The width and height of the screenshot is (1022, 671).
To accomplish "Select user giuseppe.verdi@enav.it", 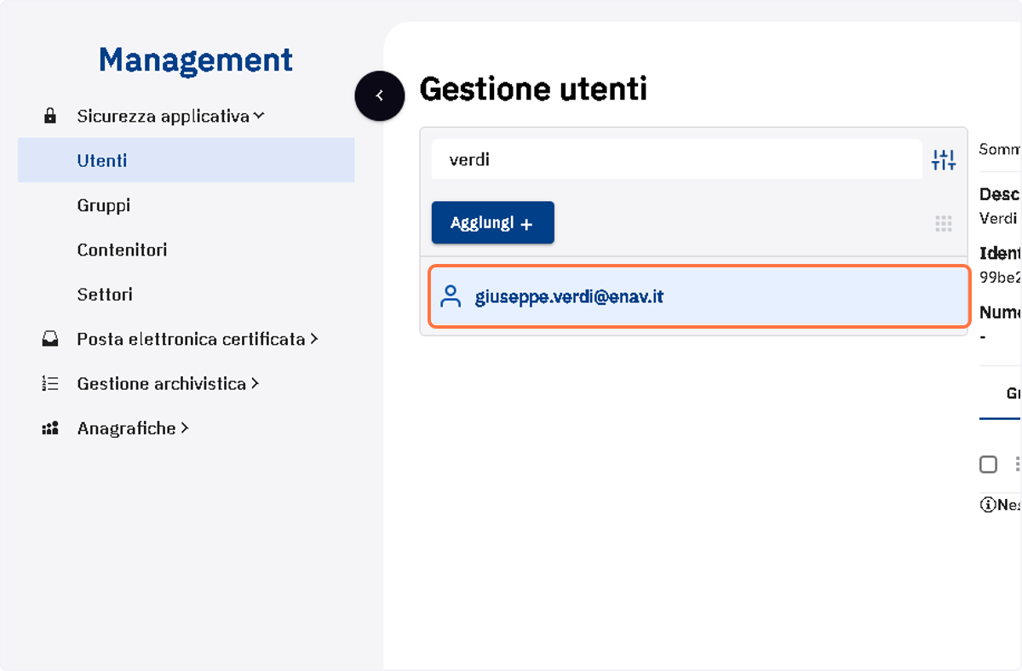I will tap(698, 296).
